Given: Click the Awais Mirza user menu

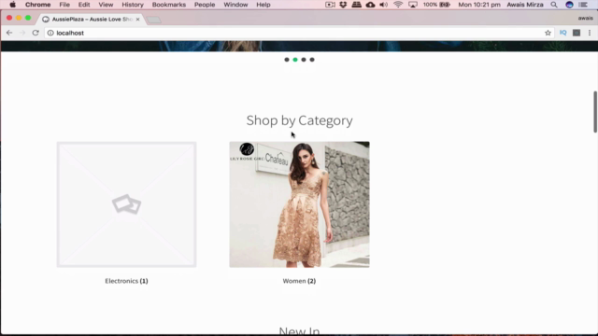Looking at the screenshot, I should coord(525,5).
